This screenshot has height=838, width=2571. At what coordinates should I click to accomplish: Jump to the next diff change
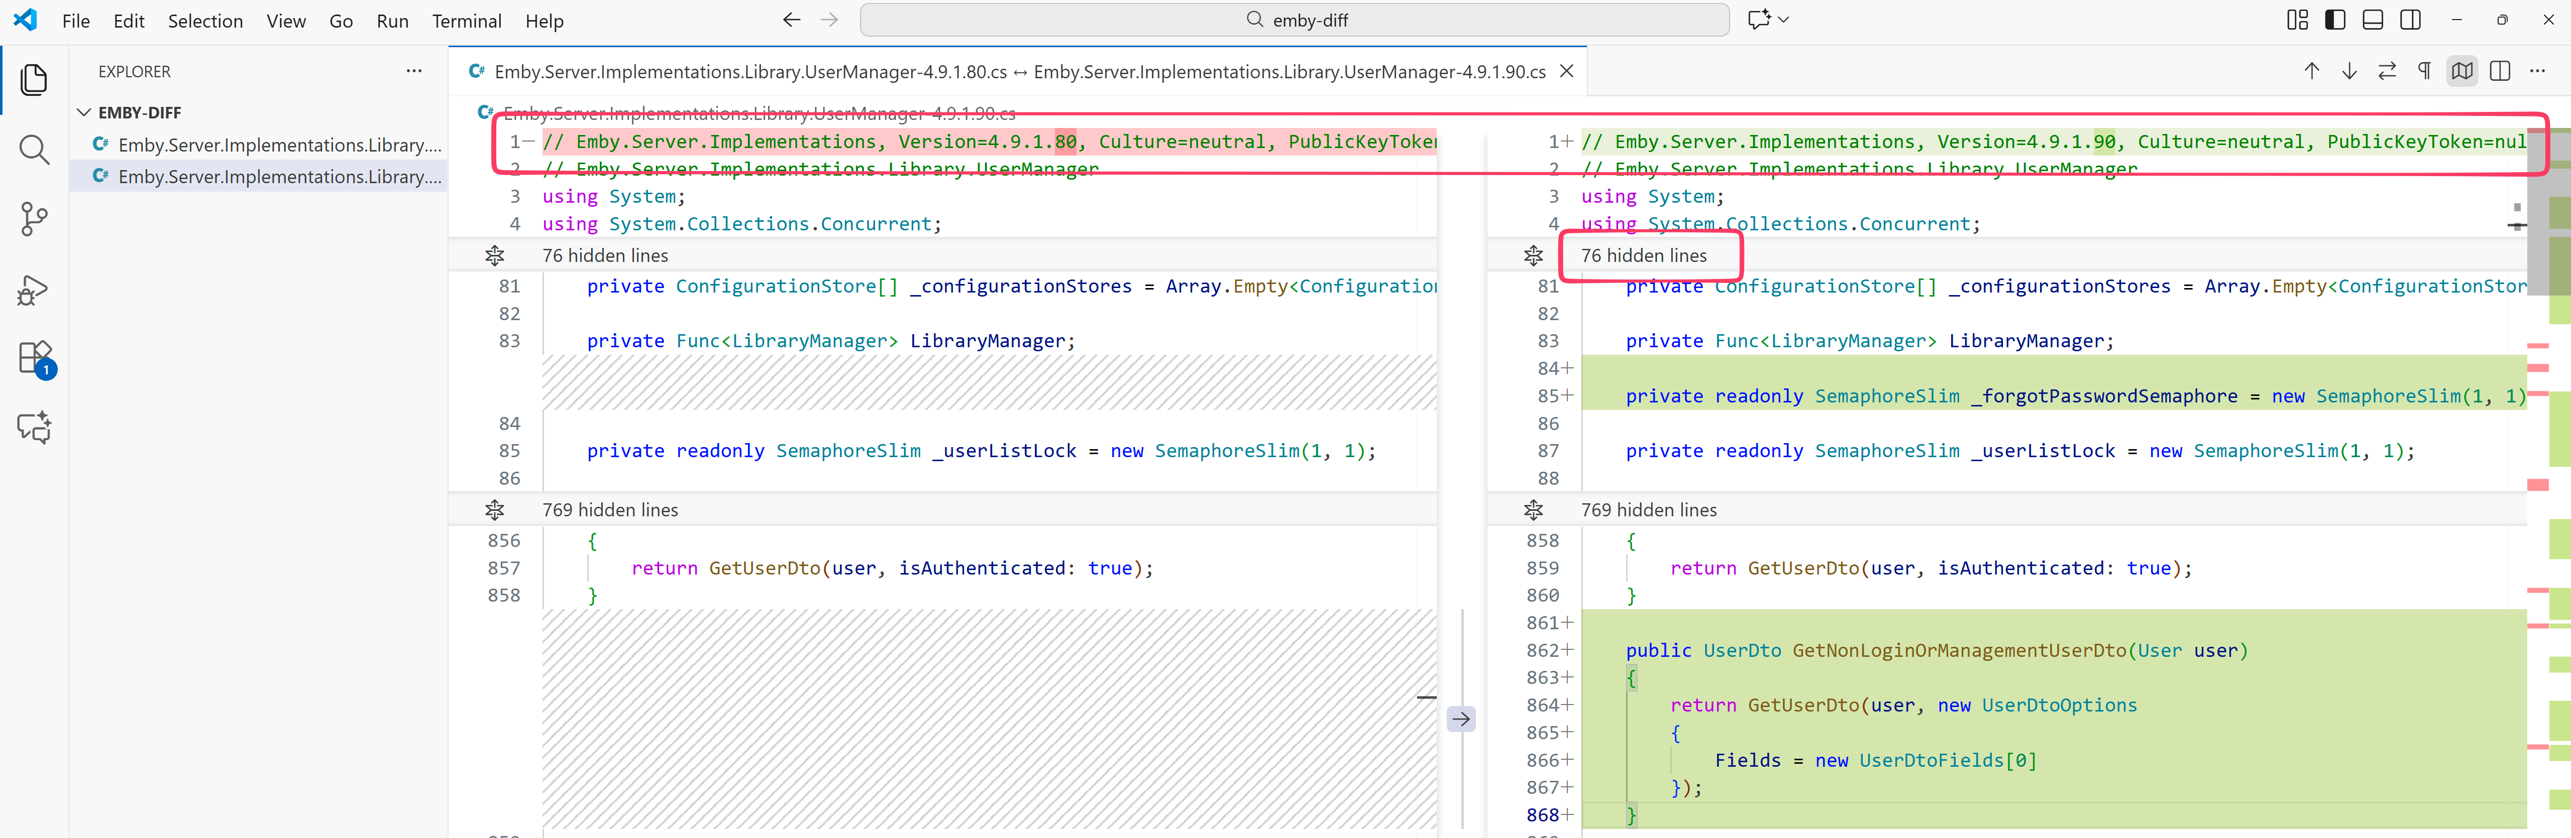pyautogui.click(x=2349, y=71)
